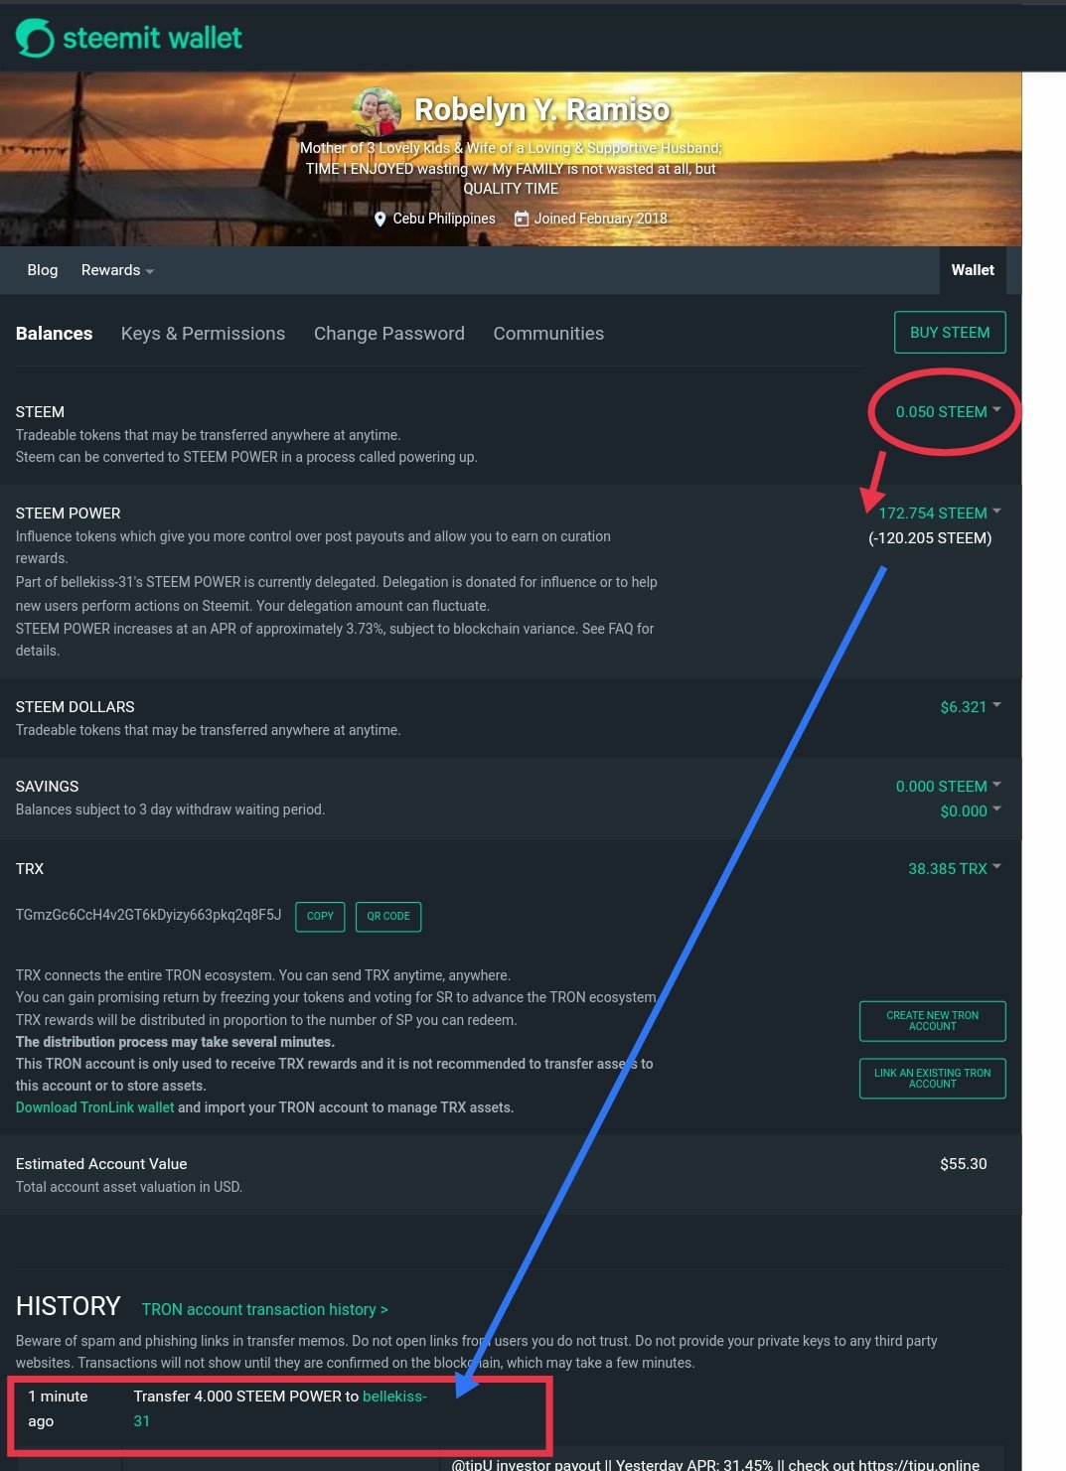Click the '1 minute ago' history timestamp
This screenshot has width=1066, height=1471.
[58, 1408]
